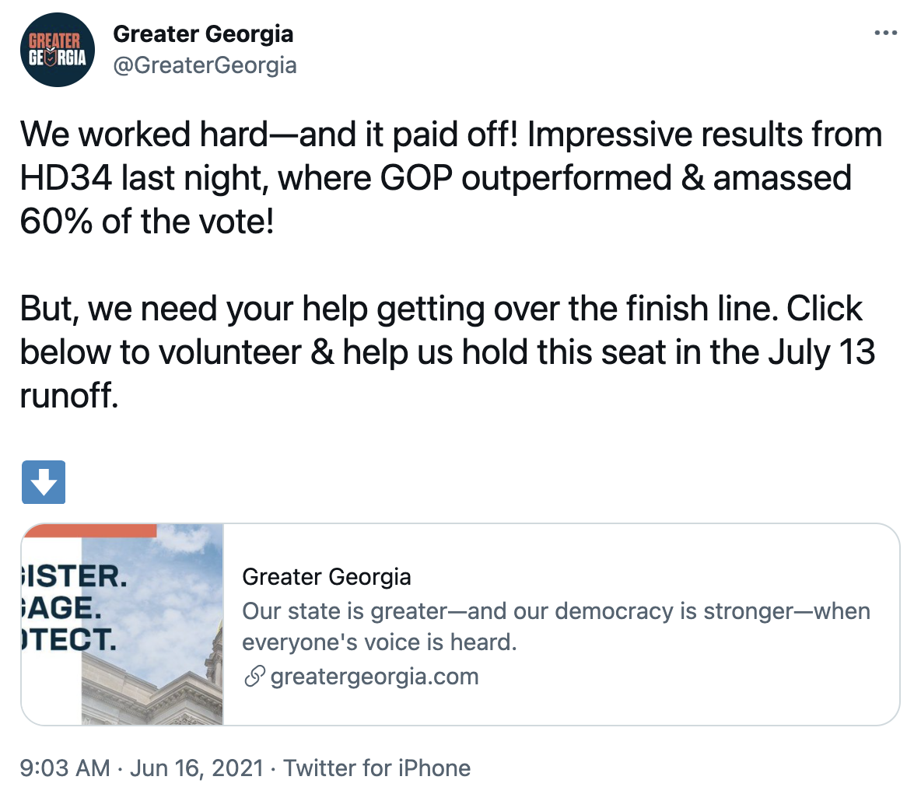Click the Jun 16, 2021 date
The height and width of the screenshot is (801, 921).
click(197, 768)
